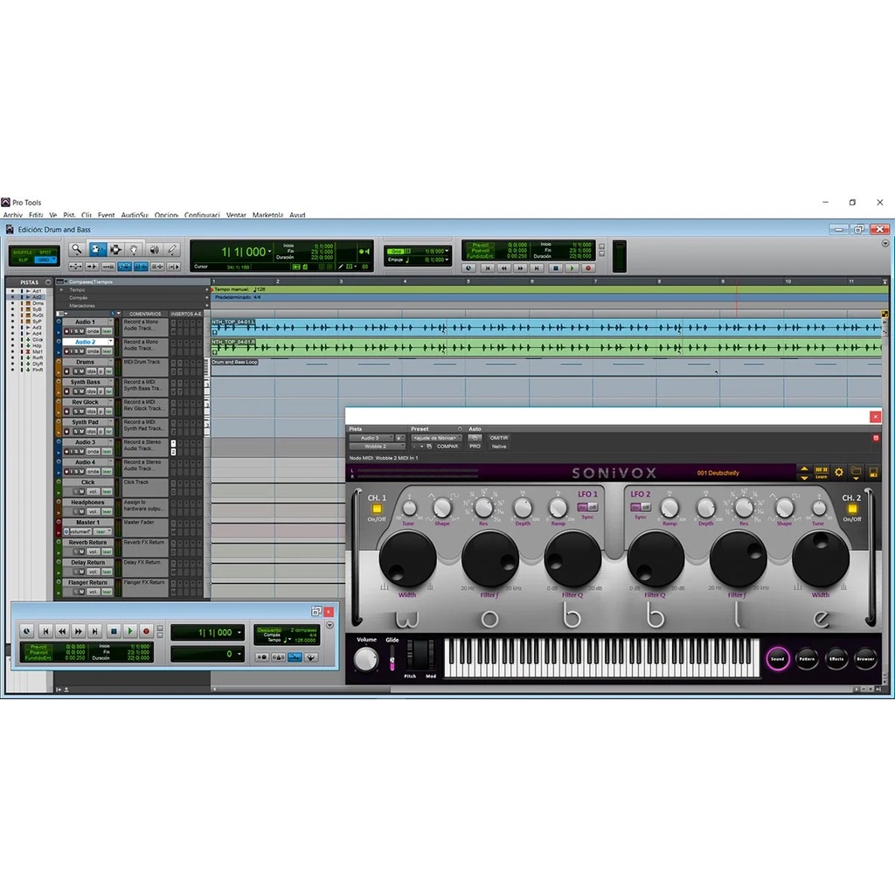Open the Browser page in Wobble

click(865, 659)
